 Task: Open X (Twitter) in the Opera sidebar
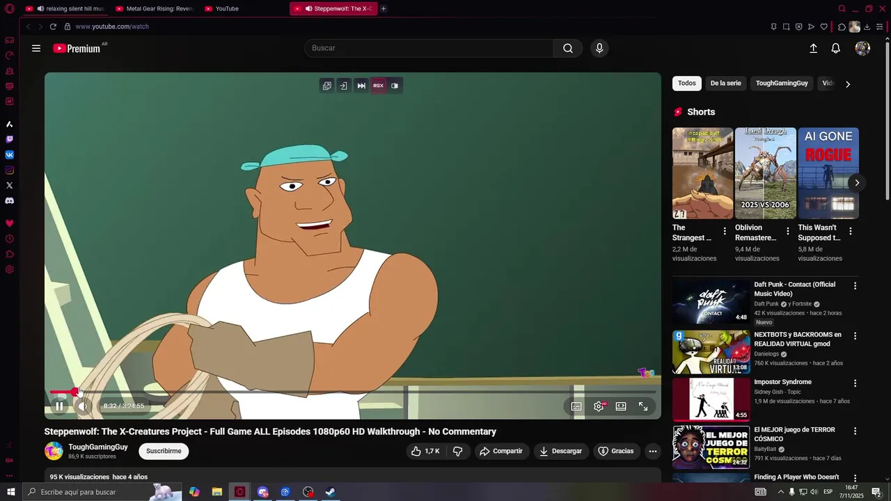[10, 185]
